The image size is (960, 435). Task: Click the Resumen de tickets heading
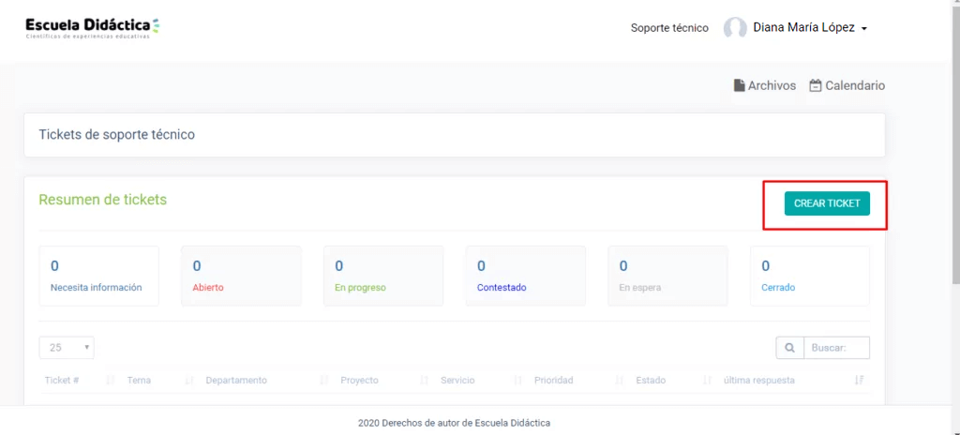tap(103, 200)
